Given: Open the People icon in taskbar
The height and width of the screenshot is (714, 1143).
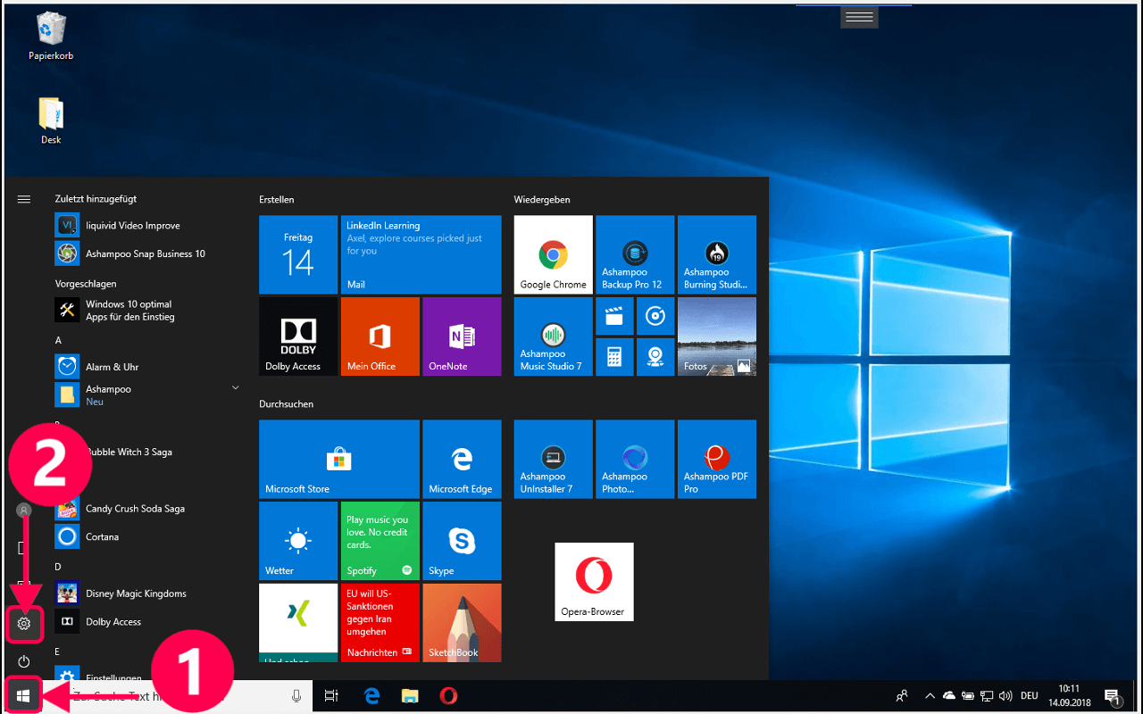Looking at the screenshot, I should 903,696.
